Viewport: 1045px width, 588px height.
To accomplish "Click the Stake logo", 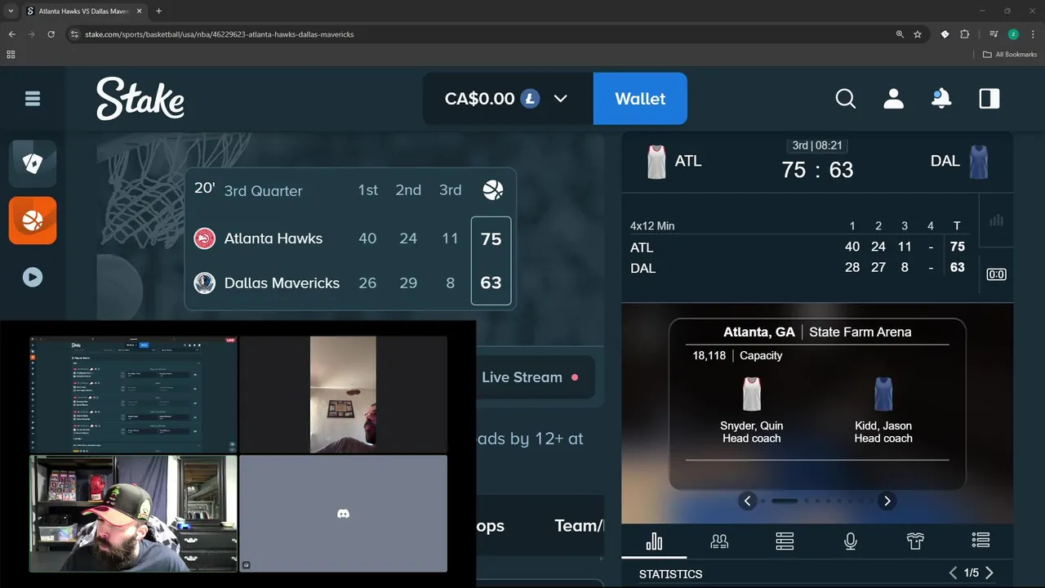I will 140,99.
